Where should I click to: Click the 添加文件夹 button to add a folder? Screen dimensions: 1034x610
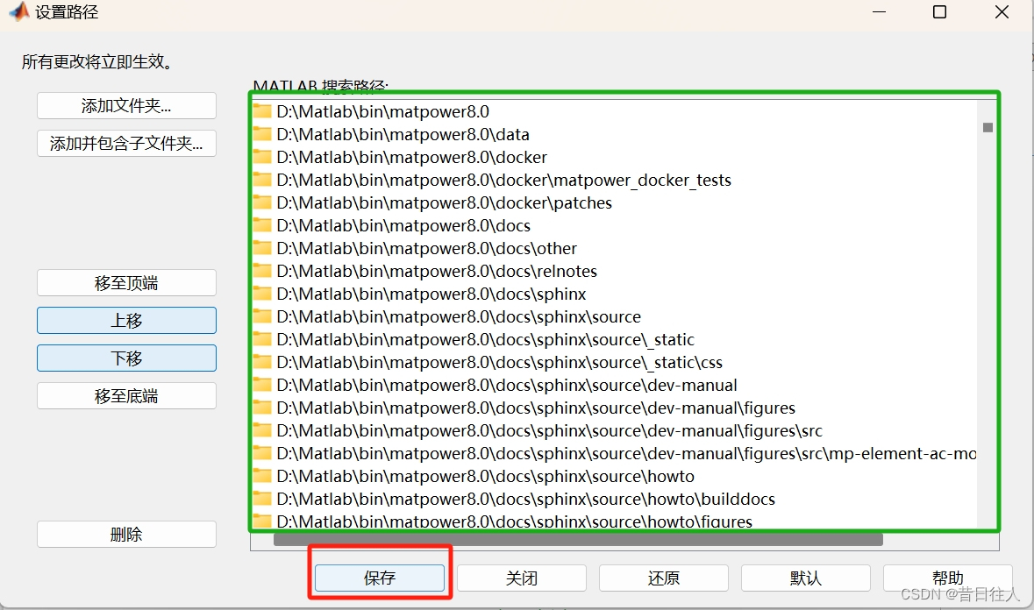coord(126,105)
